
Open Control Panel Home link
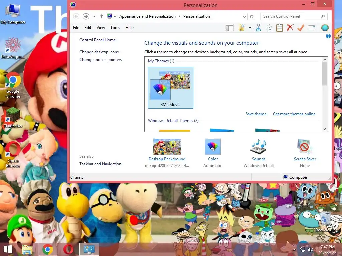(x=98, y=40)
